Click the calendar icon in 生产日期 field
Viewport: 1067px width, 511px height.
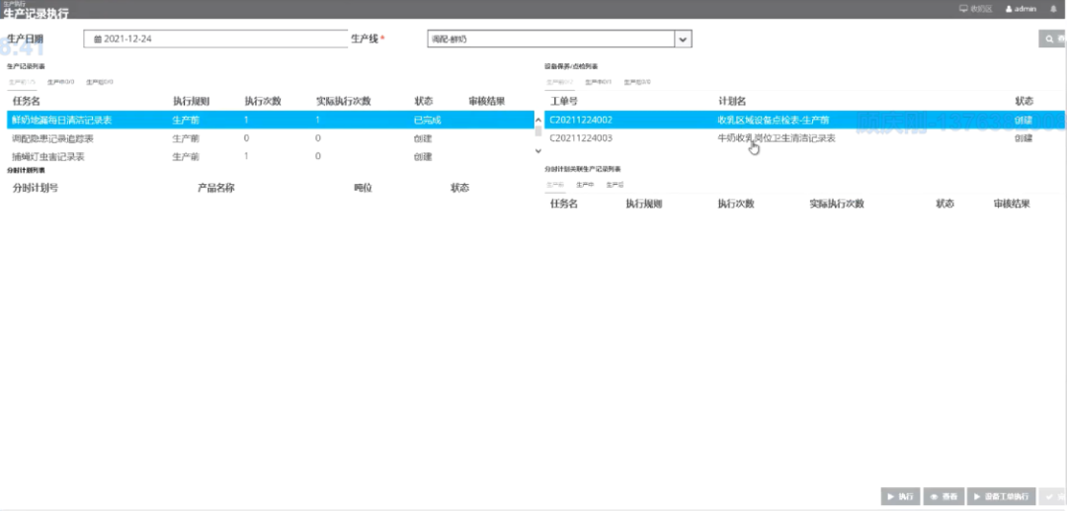pos(98,39)
